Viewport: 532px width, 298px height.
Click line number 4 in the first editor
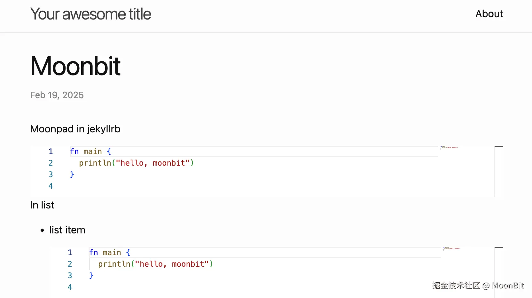(51, 186)
